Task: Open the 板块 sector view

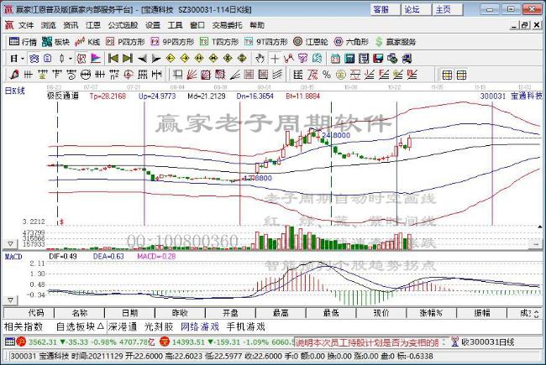Action: pyautogui.click(x=56, y=41)
